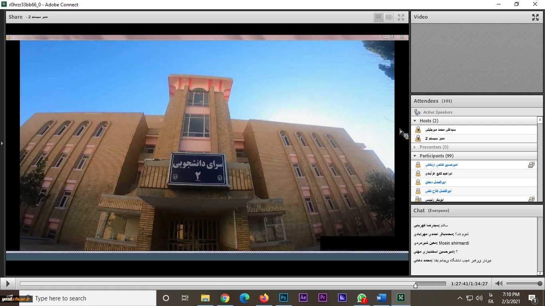Maximize the Video pod to full screen

pyautogui.click(x=535, y=17)
